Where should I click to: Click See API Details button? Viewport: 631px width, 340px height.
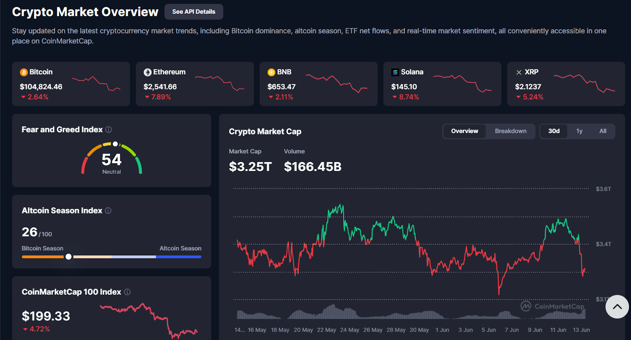point(194,12)
